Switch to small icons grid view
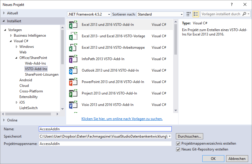Viewport: 252px width, 164px height. (x=188, y=14)
